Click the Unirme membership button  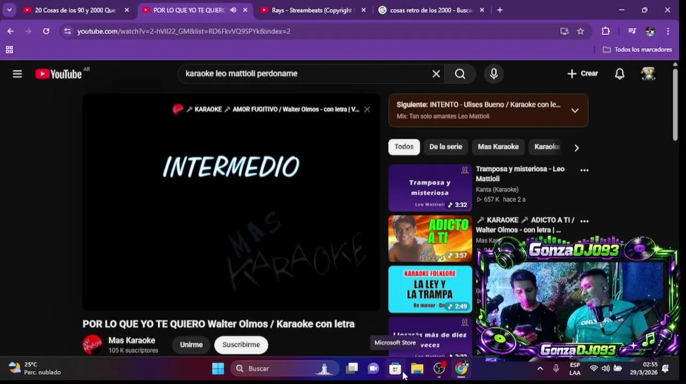pyautogui.click(x=191, y=345)
